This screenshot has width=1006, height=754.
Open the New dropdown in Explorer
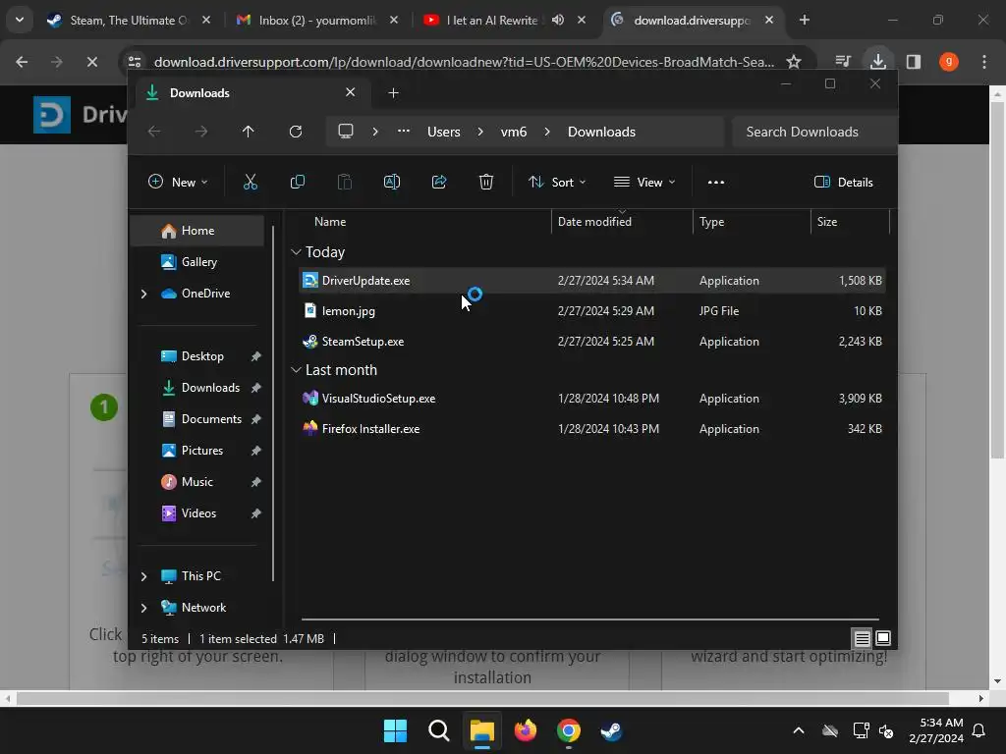click(x=178, y=182)
